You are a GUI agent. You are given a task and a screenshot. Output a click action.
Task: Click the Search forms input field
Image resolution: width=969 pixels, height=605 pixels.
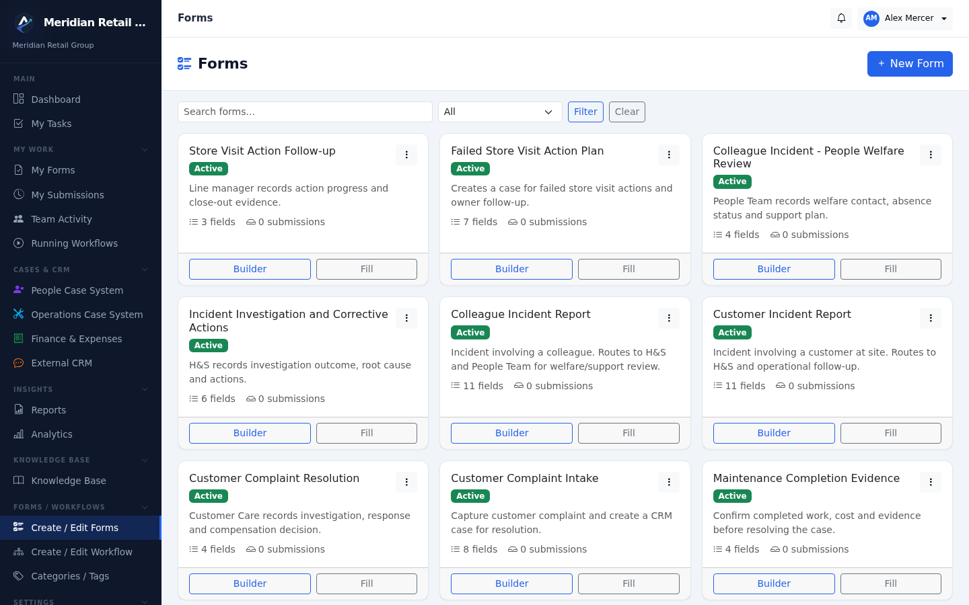tap(305, 112)
